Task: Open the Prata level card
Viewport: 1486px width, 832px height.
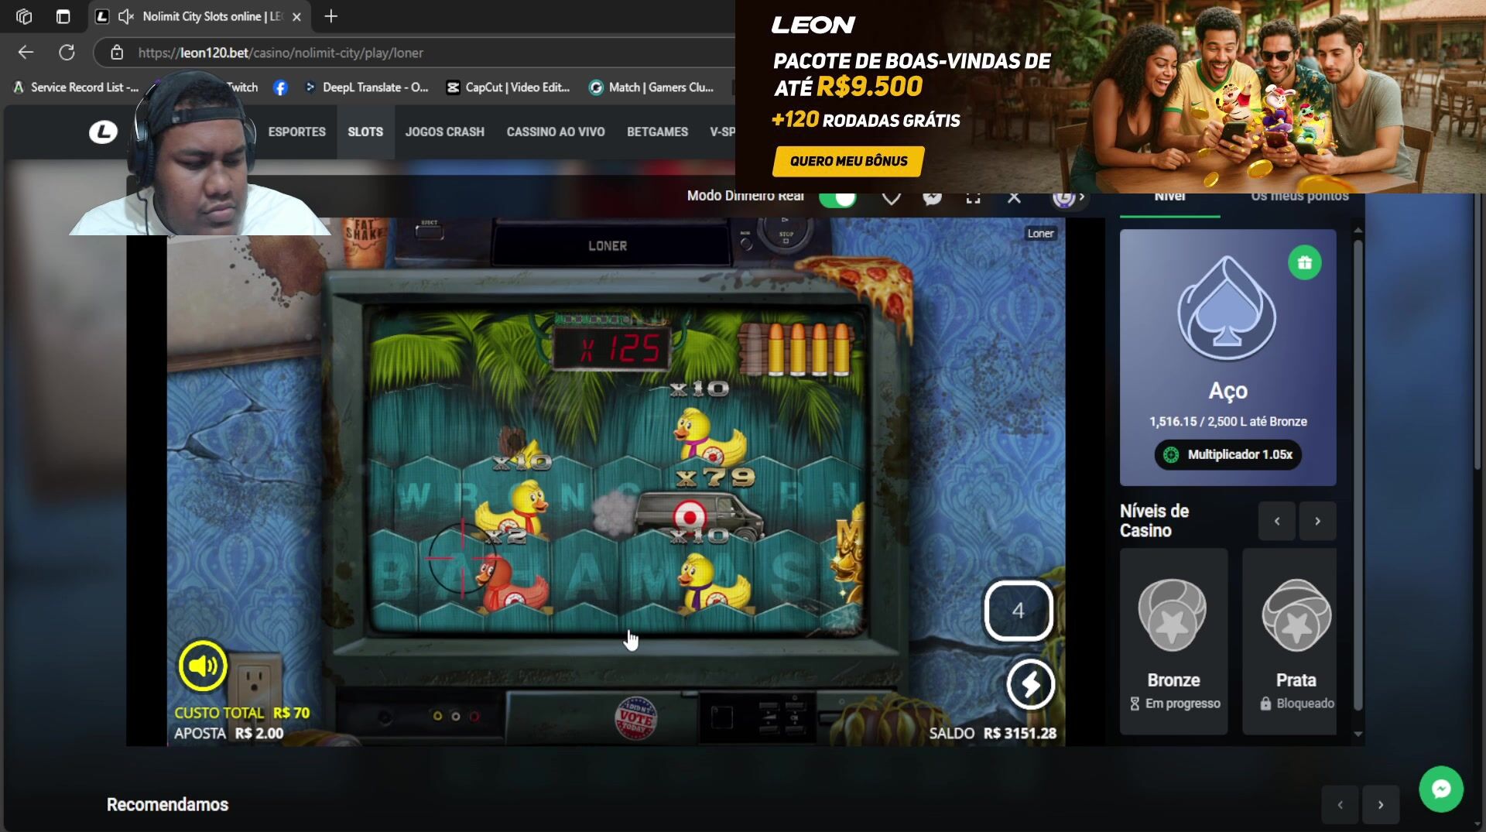Action: click(x=1290, y=642)
